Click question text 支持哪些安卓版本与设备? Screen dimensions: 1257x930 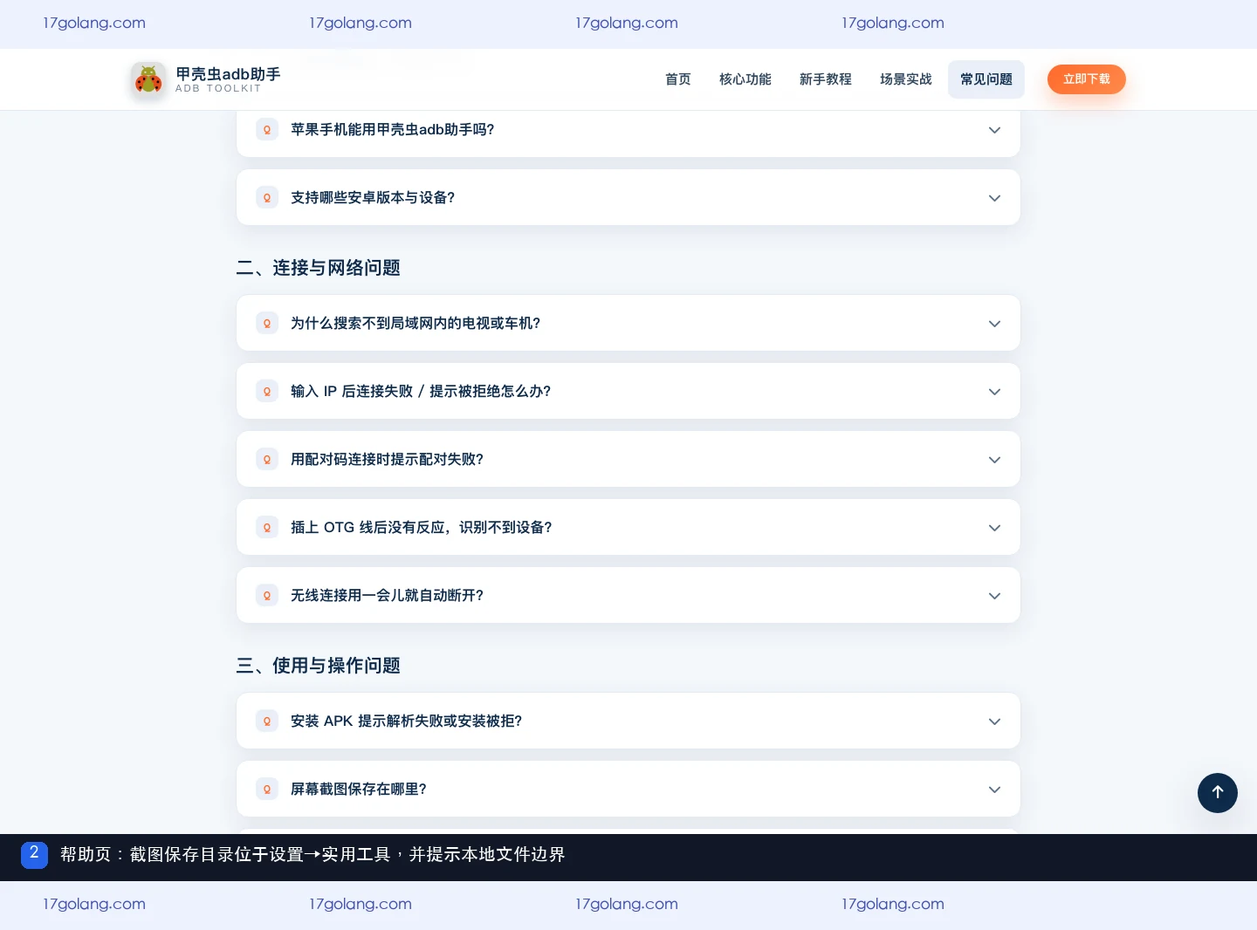(373, 197)
